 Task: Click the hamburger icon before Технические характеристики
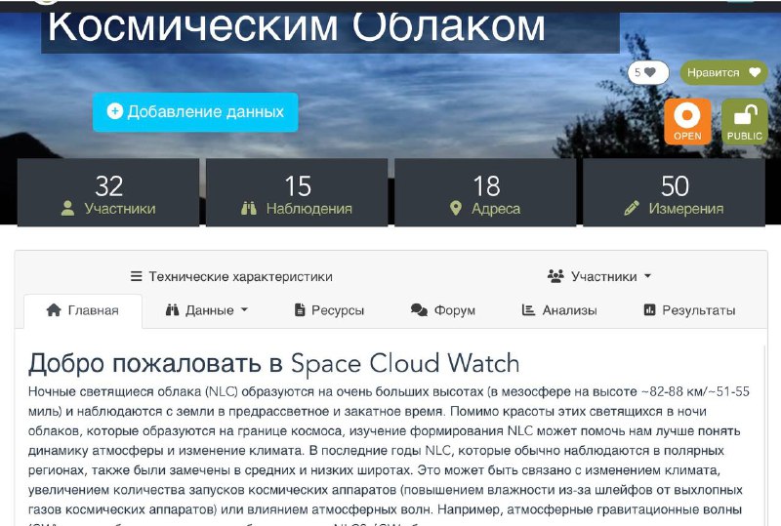pos(136,276)
